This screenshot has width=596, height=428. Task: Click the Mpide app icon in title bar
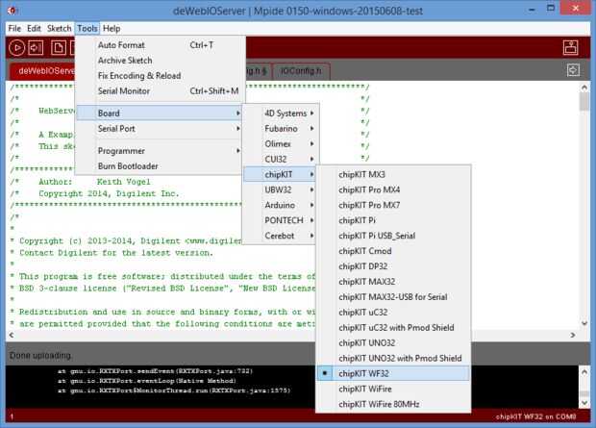(12, 11)
